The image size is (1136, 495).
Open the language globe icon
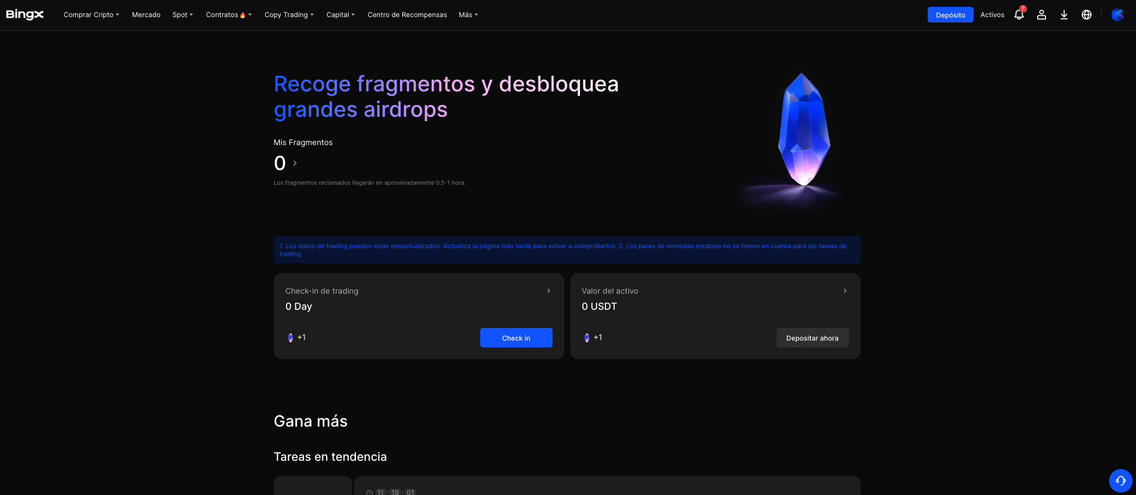pos(1086,15)
